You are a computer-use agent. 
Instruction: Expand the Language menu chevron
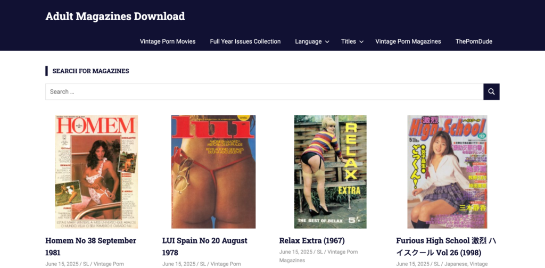[x=327, y=41]
